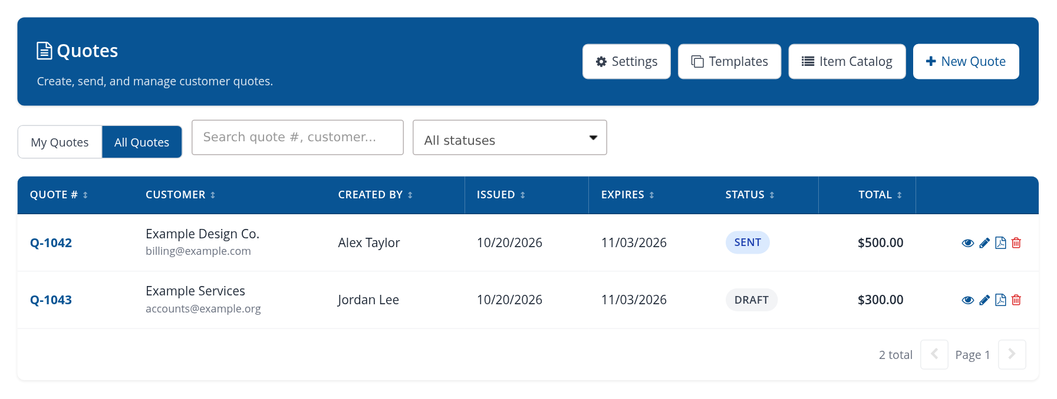Switch to the My Quotes tab
The image size is (1057, 399).
pyautogui.click(x=60, y=142)
